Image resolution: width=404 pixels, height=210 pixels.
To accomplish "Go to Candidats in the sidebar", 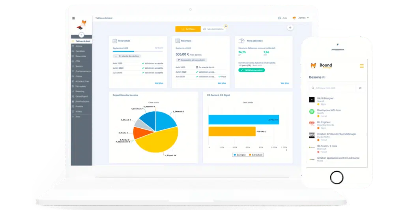I will (81, 51).
